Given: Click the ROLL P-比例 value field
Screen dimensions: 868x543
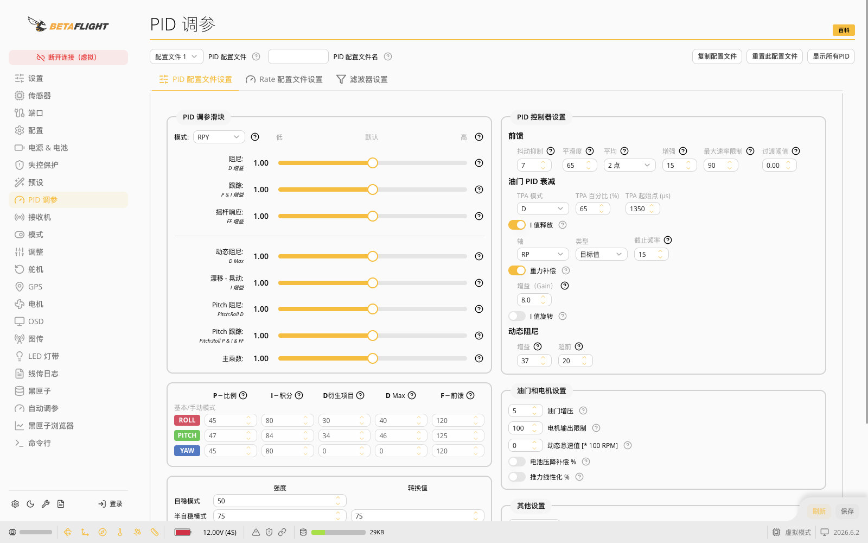Looking at the screenshot, I should pyautogui.click(x=231, y=420).
